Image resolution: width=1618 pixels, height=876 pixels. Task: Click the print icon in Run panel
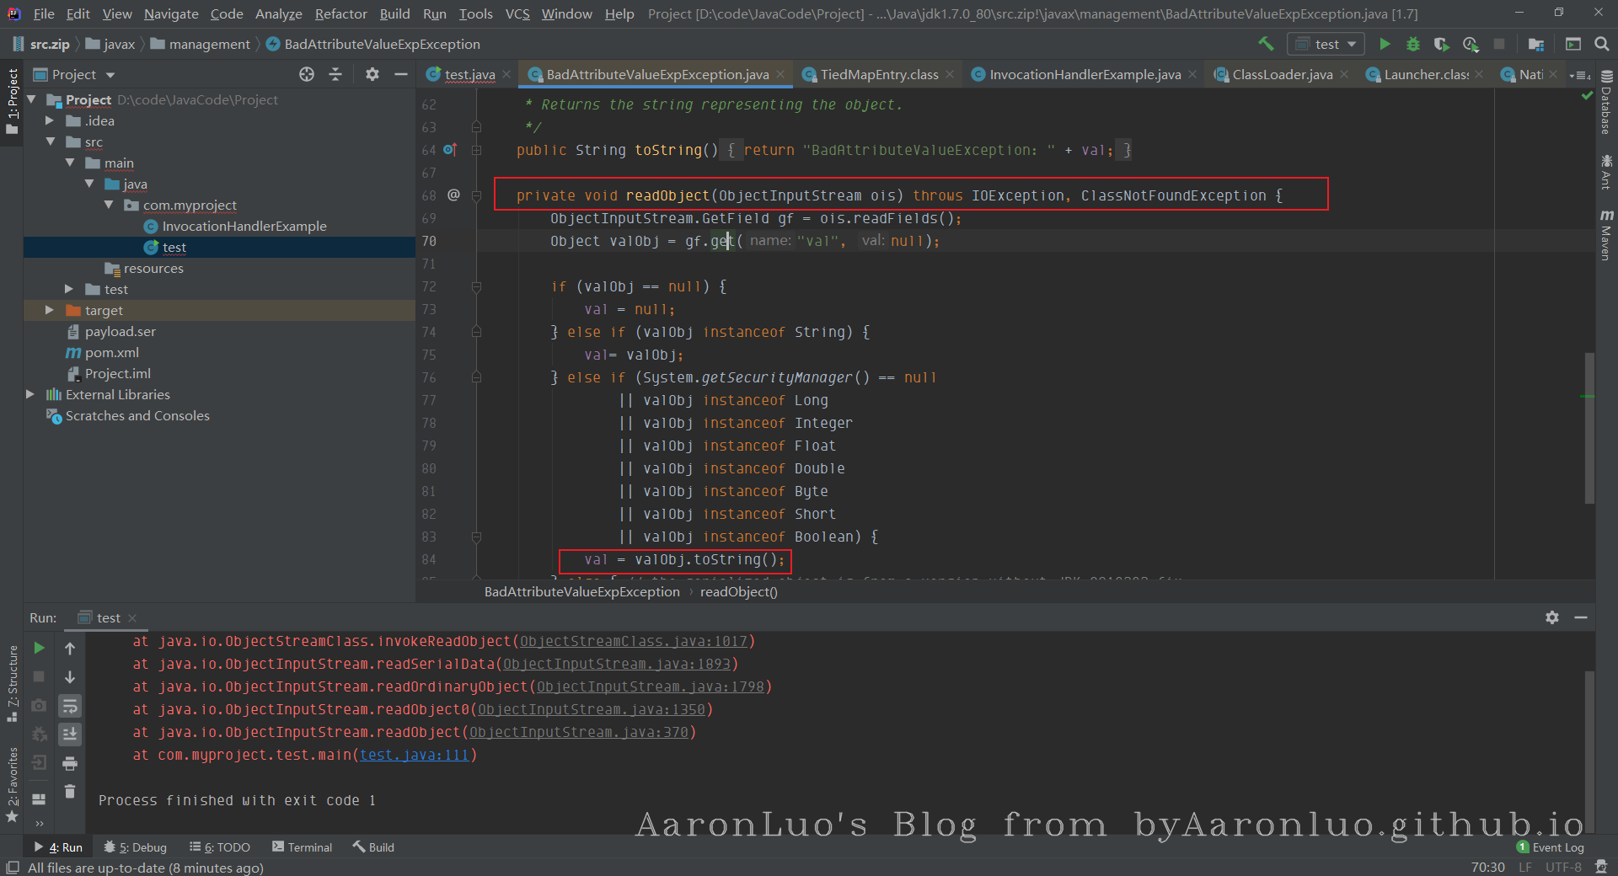(x=70, y=763)
